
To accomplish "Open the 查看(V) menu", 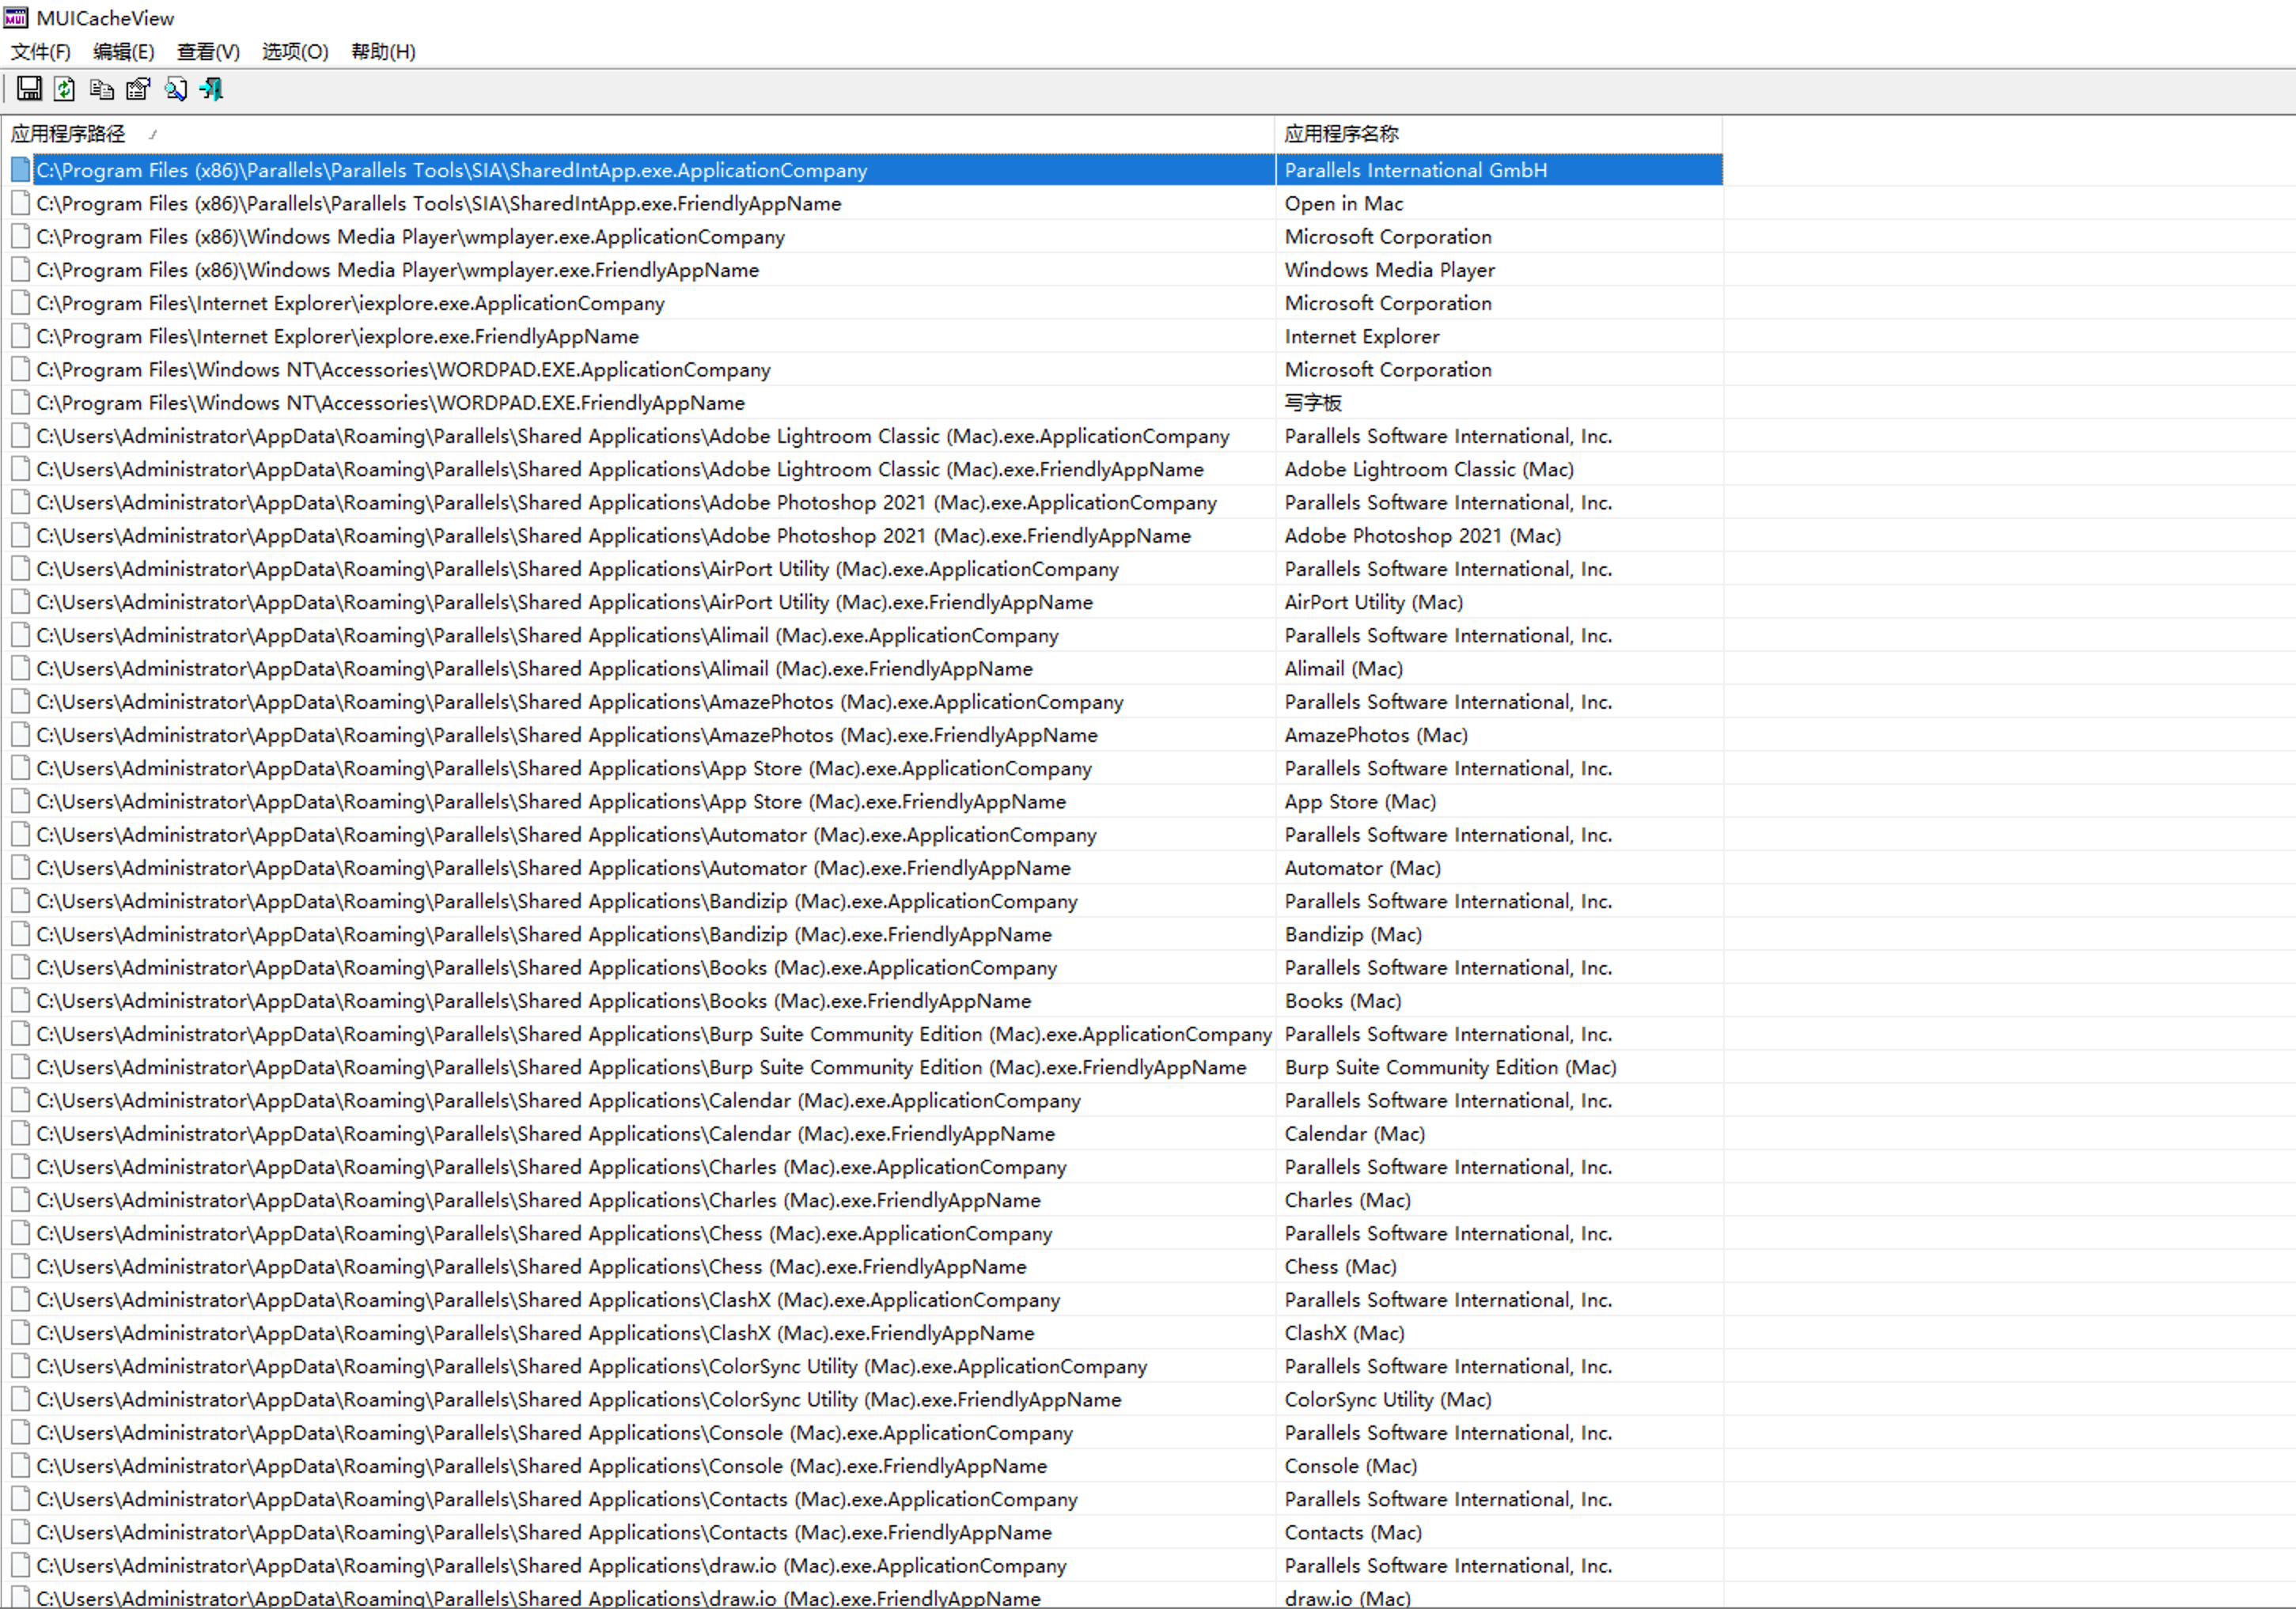I will click(208, 52).
